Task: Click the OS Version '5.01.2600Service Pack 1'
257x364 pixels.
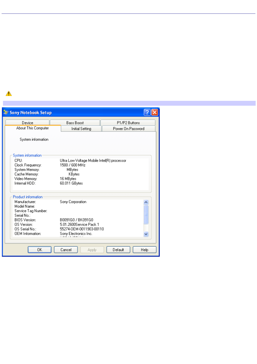Action: (79, 224)
